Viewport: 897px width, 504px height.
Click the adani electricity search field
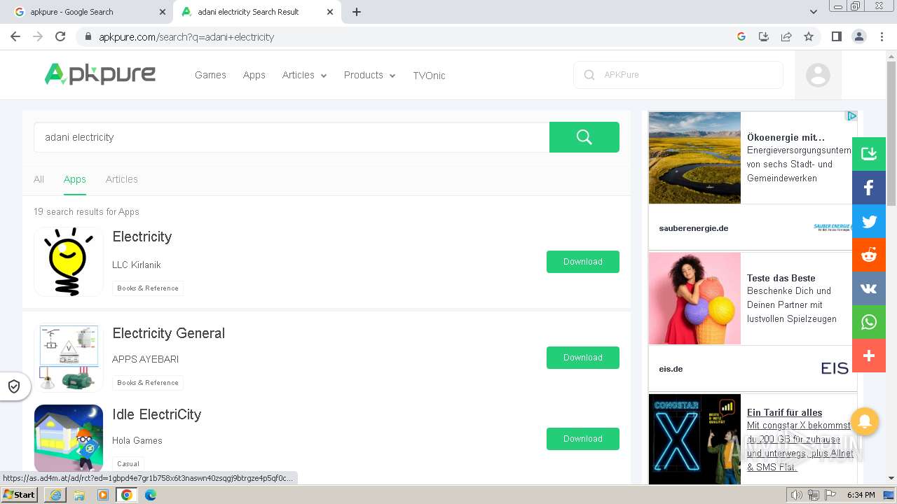(292, 137)
